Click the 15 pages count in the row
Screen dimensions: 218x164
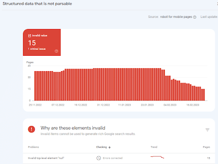click(209, 158)
